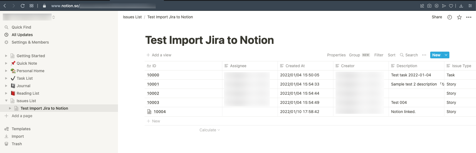Click the browser reload icon
476x153 pixels.
(x=23, y=6)
